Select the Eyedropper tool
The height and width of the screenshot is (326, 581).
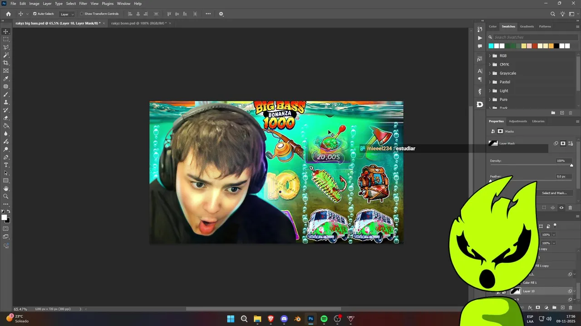(x=6, y=79)
